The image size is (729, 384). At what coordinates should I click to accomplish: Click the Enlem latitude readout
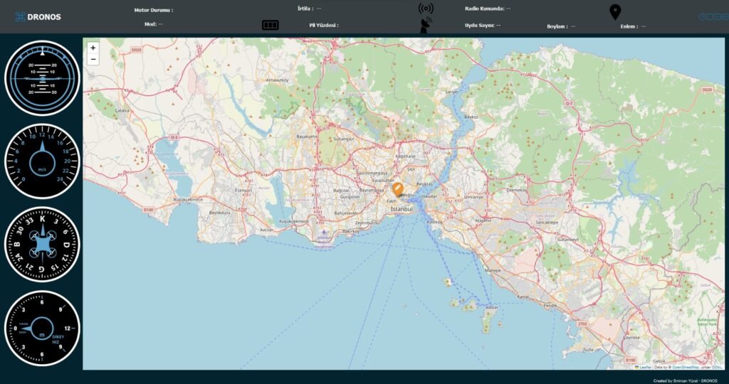click(629, 26)
